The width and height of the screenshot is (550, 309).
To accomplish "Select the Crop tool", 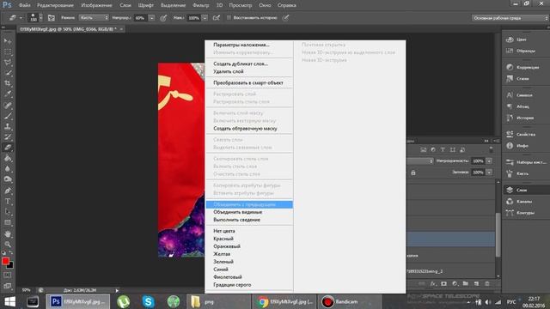I will tap(8, 83).
